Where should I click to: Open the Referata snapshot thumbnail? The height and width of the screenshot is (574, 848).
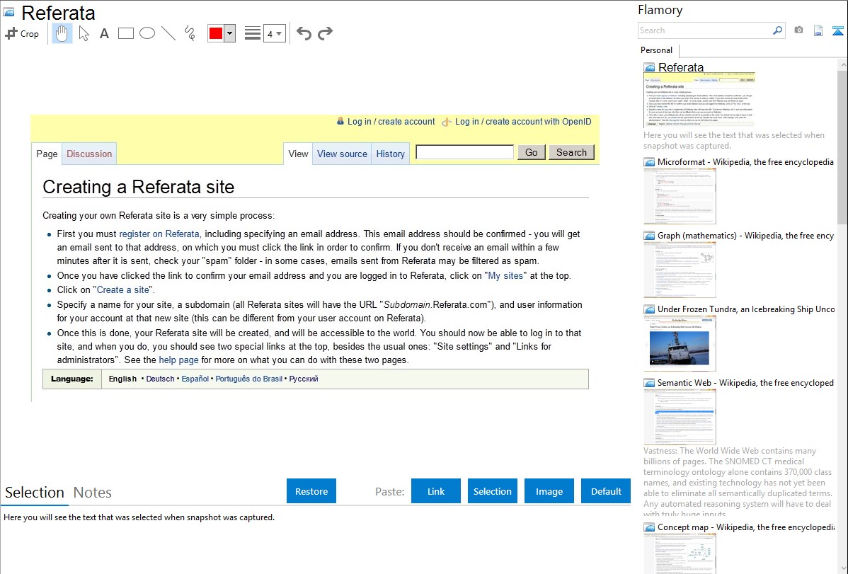point(699,100)
